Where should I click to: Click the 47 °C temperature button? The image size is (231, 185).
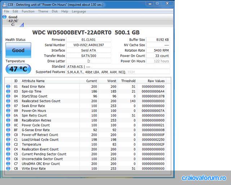tap(18, 69)
